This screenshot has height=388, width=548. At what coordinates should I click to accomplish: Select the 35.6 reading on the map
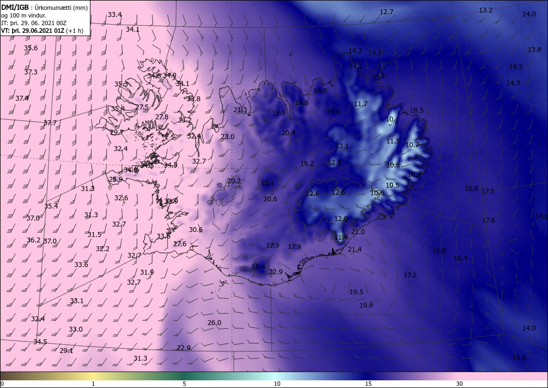pyautogui.click(x=31, y=48)
